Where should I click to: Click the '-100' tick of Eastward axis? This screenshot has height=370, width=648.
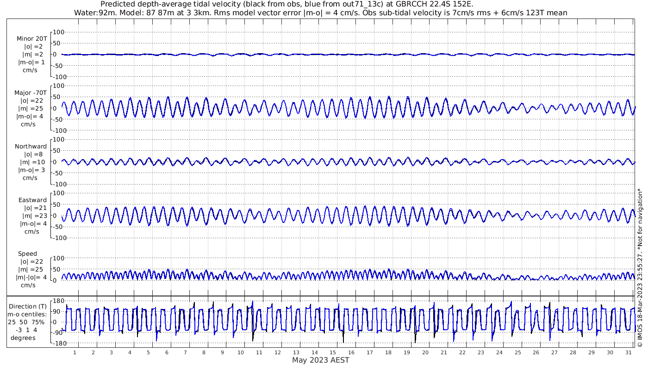pos(59,238)
